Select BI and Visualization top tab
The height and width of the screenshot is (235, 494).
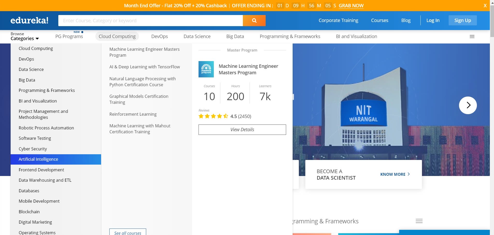pyautogui.click(x=356, y=36)
